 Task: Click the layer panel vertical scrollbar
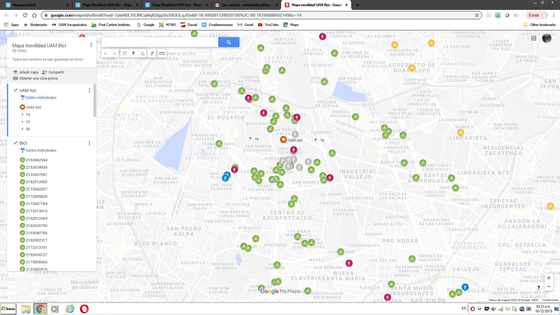point(95,101)
